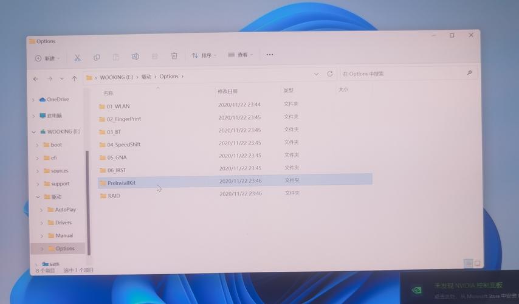Viewport: 519px width, 304px height.
Task: Sort by Size (大小) column header
Action: [343, 90]
